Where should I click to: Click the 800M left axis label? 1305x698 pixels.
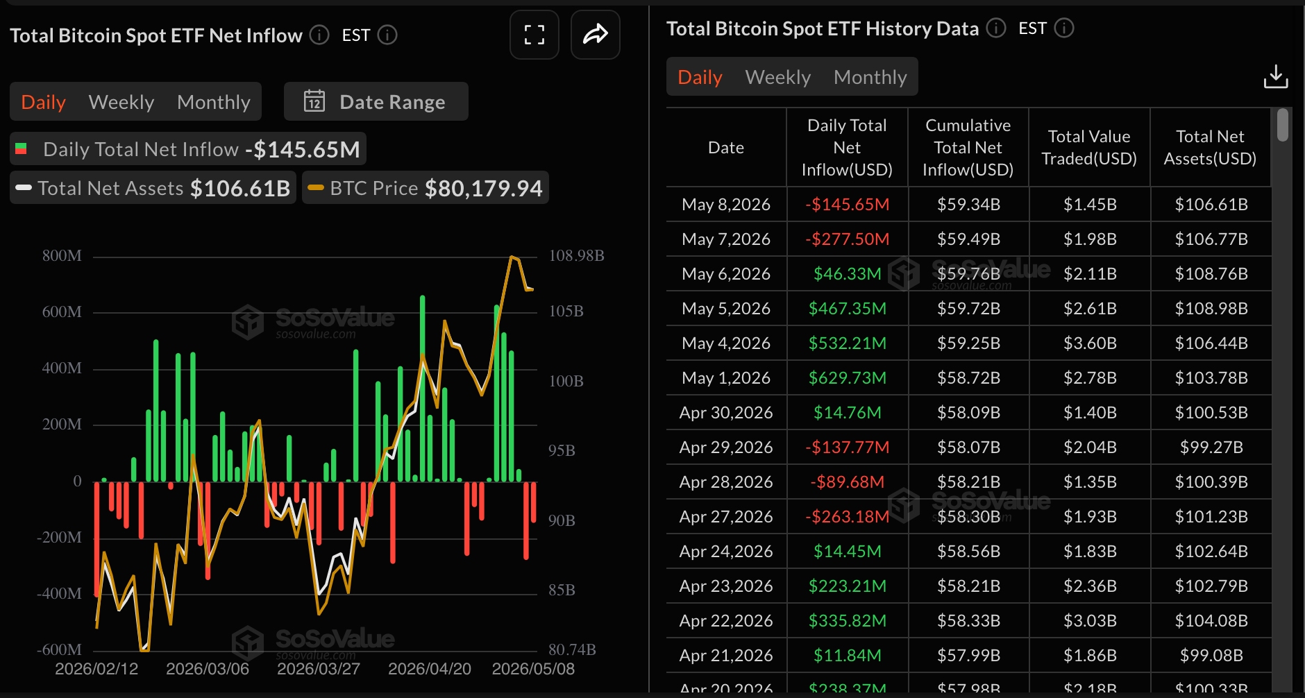click(62, 255)
